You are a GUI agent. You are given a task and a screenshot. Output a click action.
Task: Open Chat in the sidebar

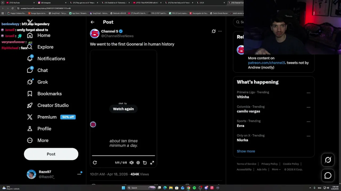click(x=37, y=70)
